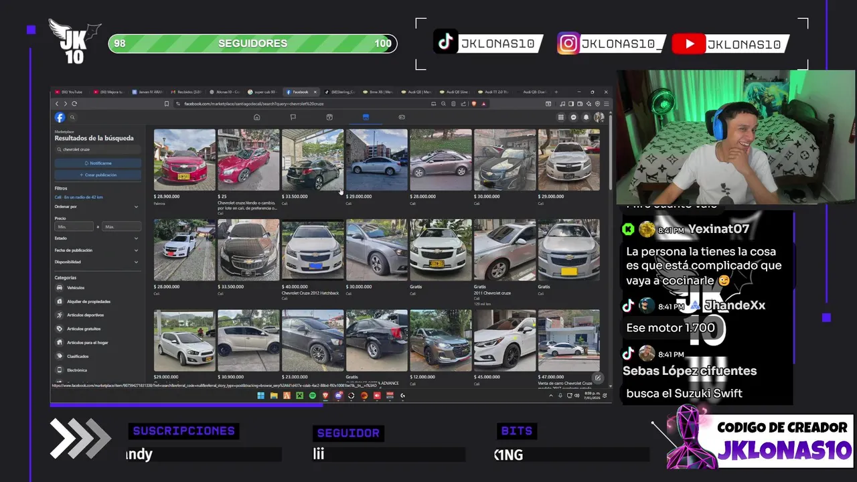
Task: Select the Alquiler de propiedades category
Action: (98, 302)
